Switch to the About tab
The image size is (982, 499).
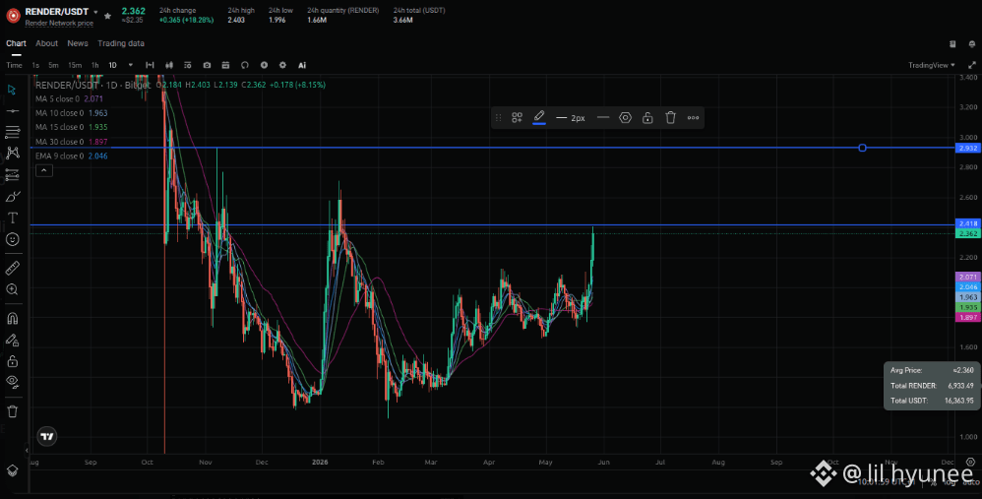click(x=46, y=43)
